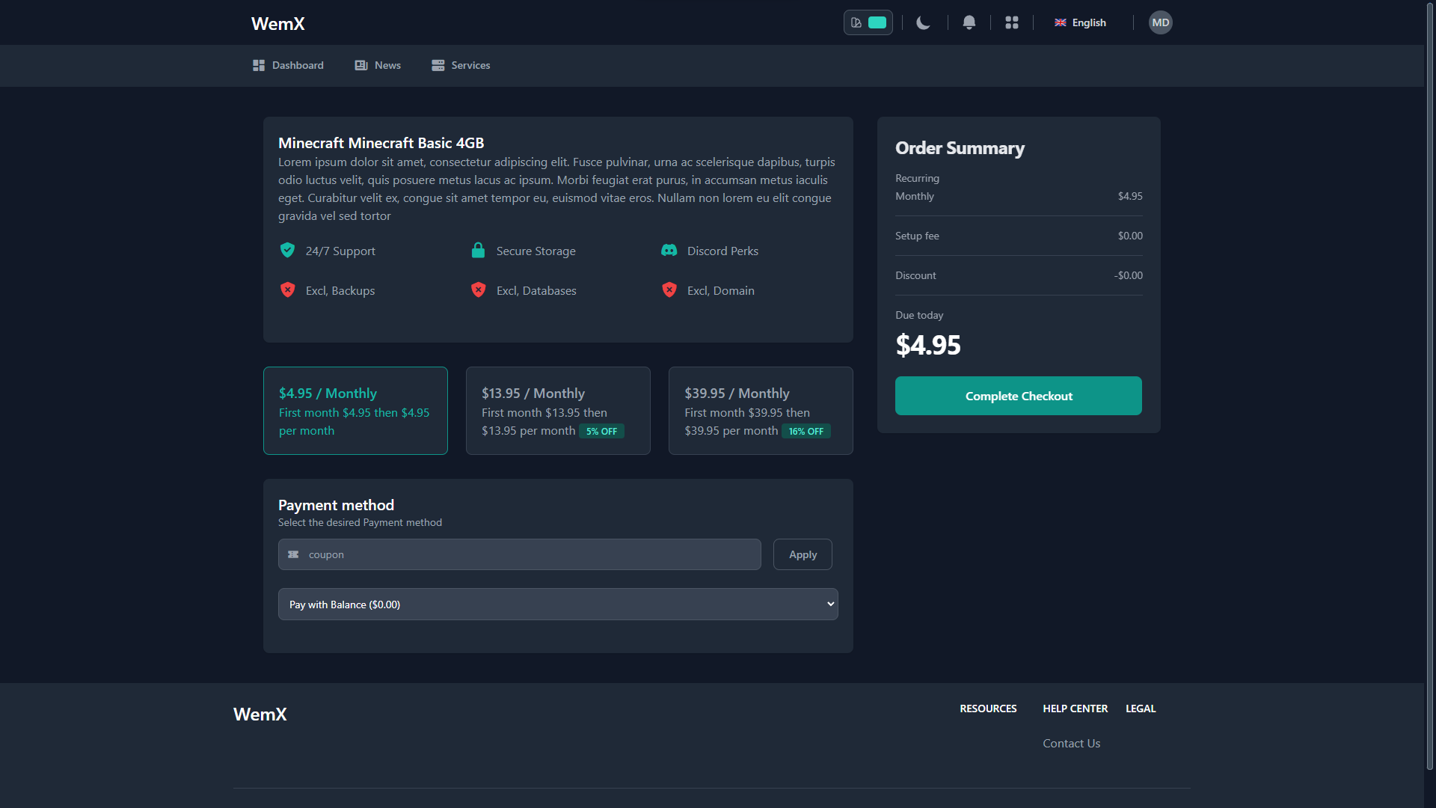Open the Services menu item

461,65
